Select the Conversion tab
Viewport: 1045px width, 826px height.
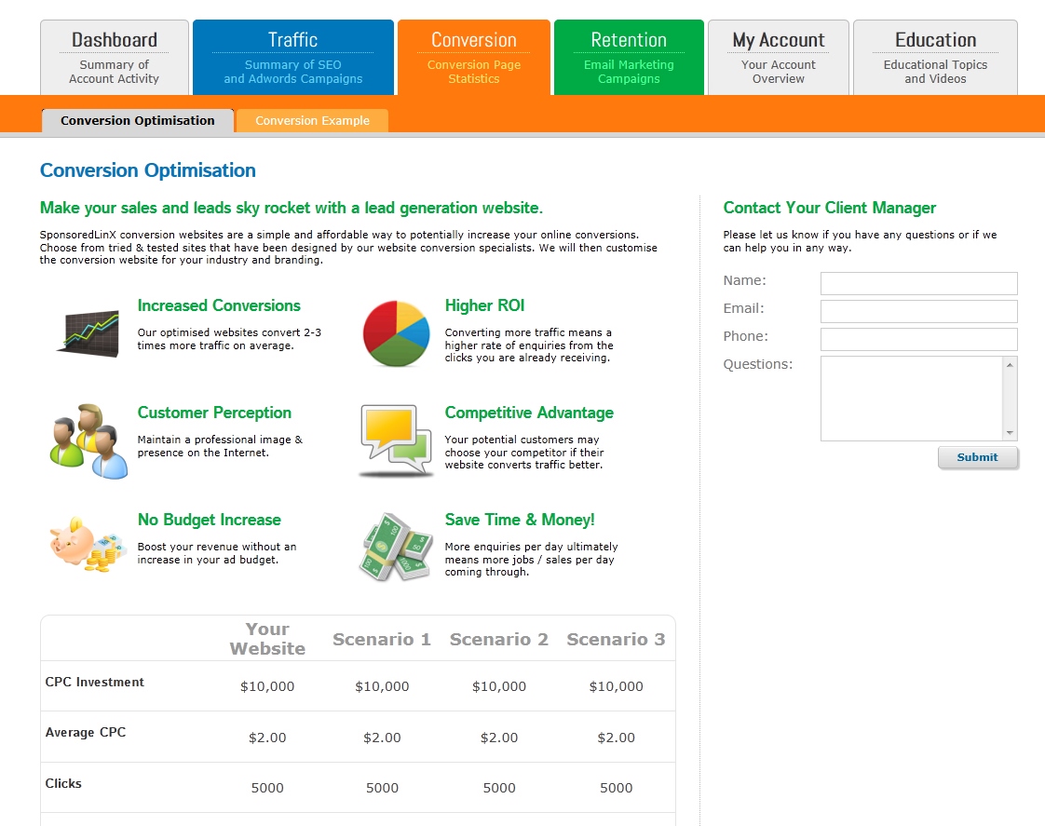(474, 56)
